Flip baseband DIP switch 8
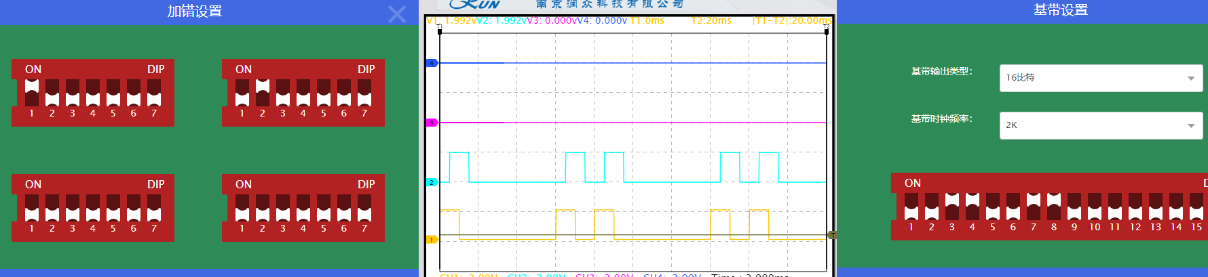Viewport: 1208px width, 277px height. click(x=1054, y=207)
